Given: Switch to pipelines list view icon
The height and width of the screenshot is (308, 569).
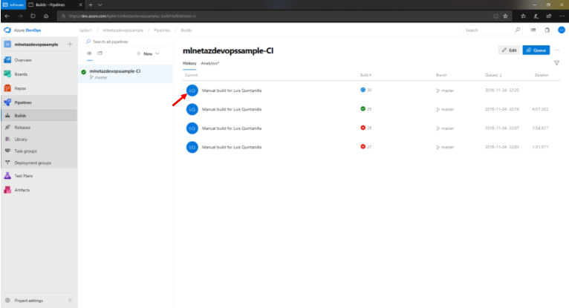Looking at the screenshot, I should 89,53.
